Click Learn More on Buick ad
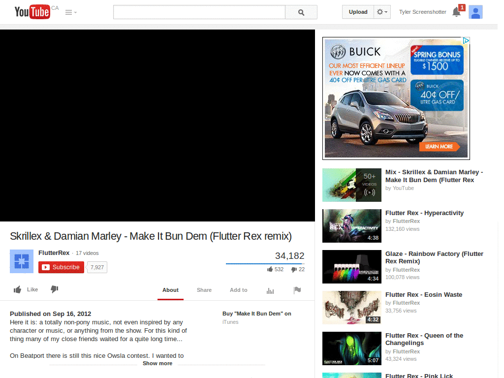The width and height of the screenshot is (504, 378). coord(439,147)
